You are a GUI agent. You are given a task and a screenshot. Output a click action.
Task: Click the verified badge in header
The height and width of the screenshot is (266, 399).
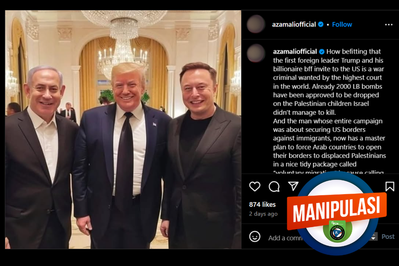(321, 24)
